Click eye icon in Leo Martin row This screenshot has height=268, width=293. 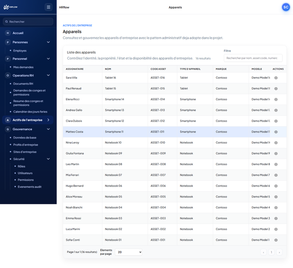point(276,164)
